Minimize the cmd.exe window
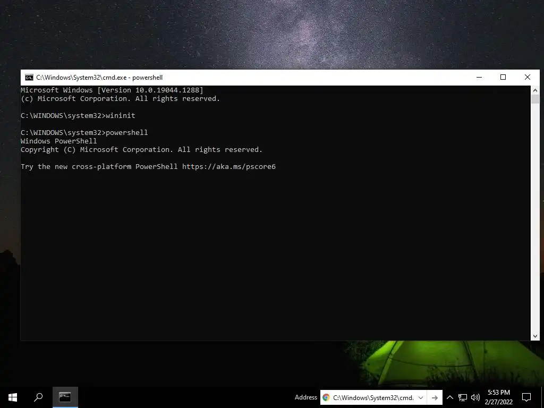544x408 pixels. click(x=479, y=78)
